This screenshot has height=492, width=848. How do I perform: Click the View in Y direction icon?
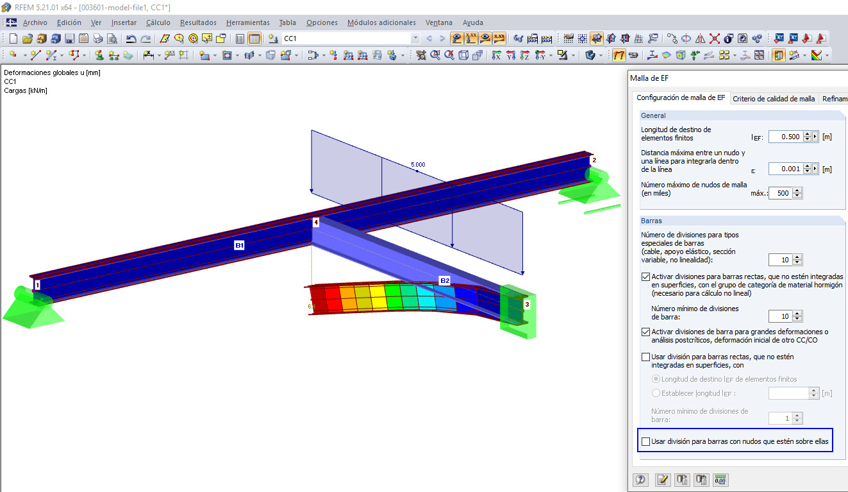point(511,55)
